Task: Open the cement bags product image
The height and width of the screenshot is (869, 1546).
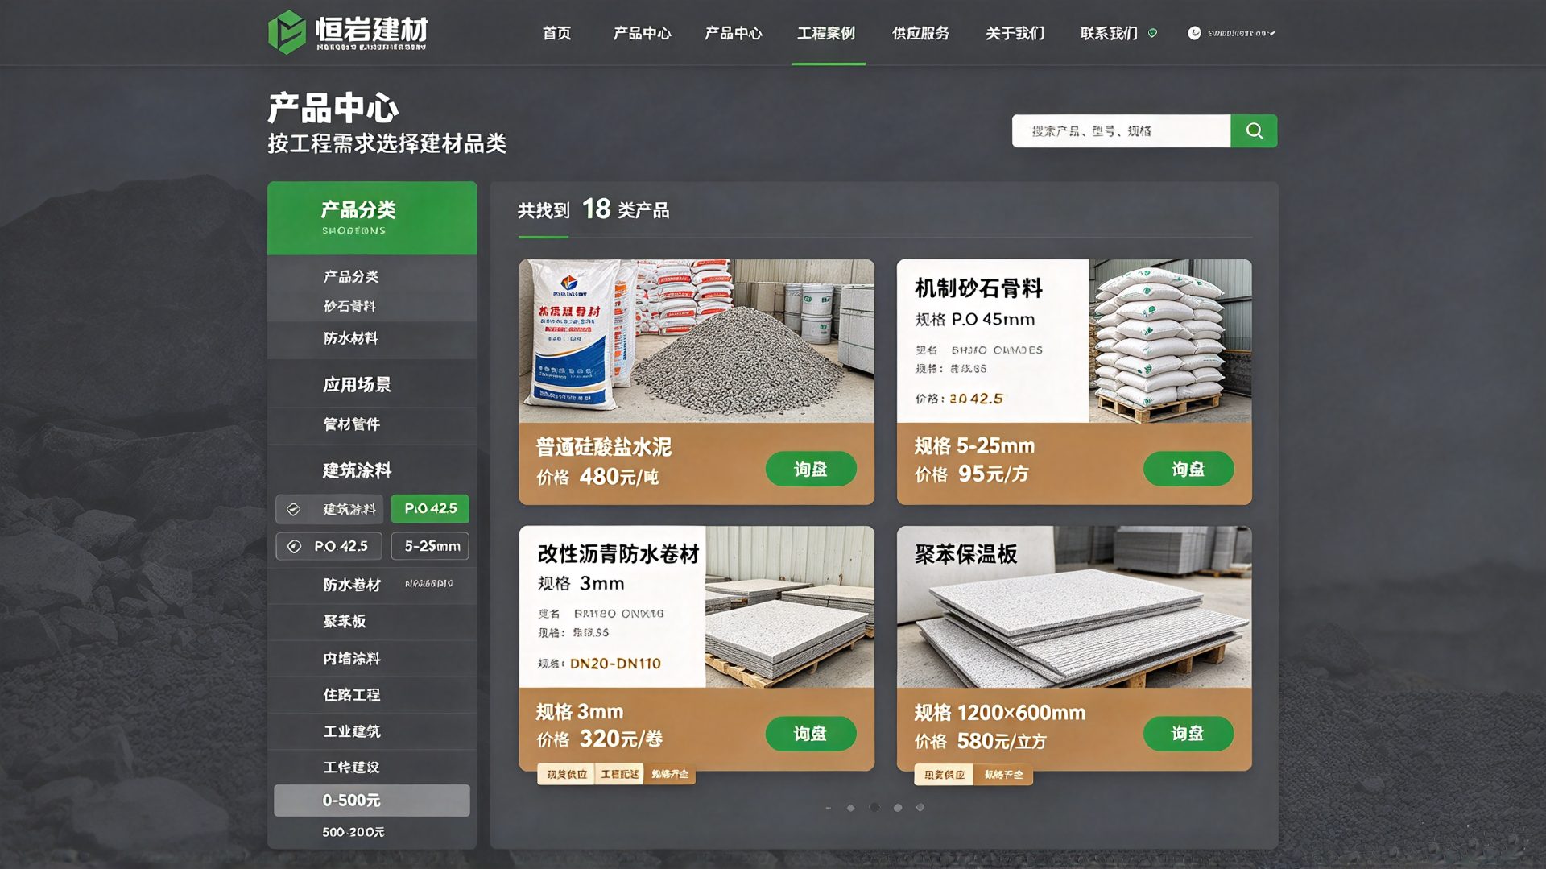Action: click(x=697, y=341)
